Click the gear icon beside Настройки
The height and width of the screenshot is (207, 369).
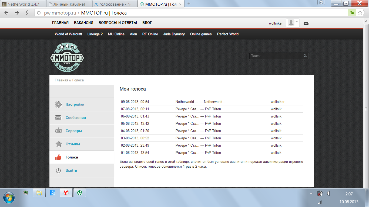tap(58, 104)
